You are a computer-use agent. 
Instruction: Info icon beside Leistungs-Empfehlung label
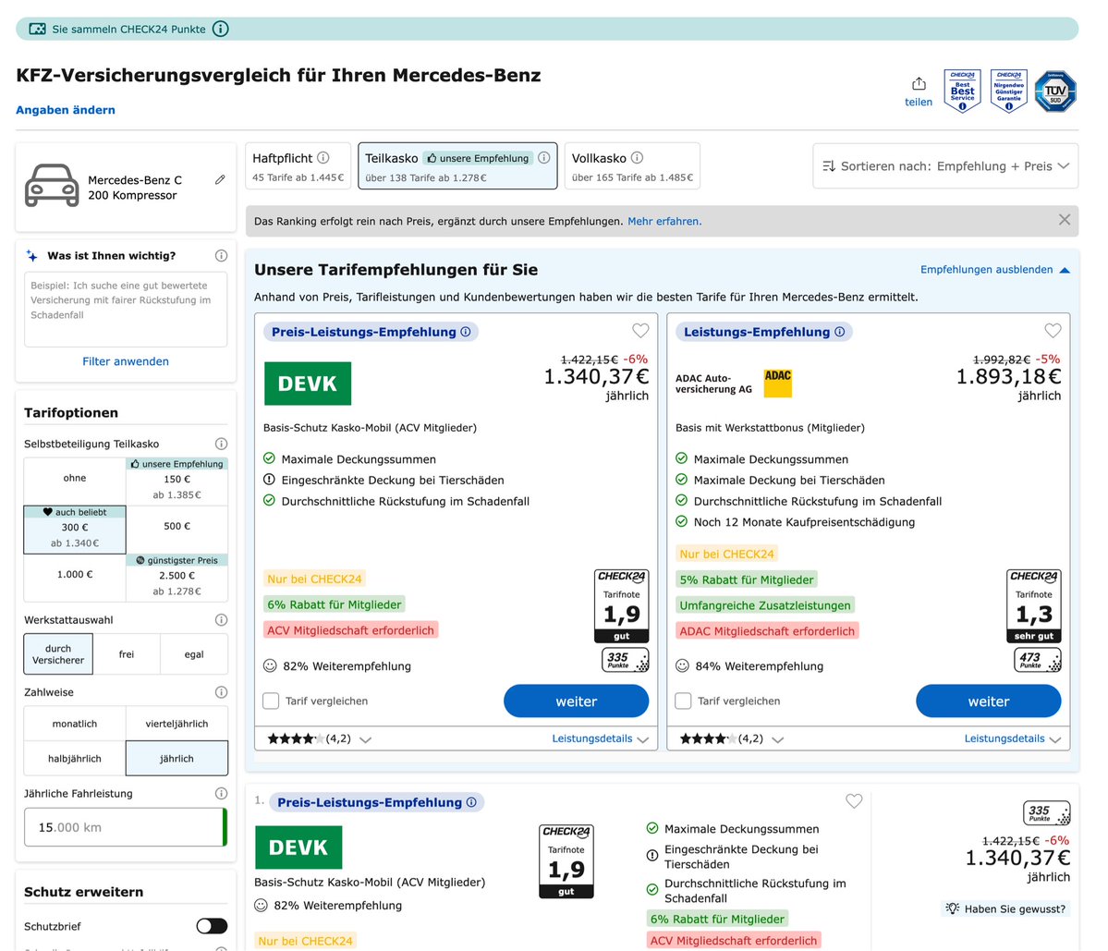coord(839,332)
